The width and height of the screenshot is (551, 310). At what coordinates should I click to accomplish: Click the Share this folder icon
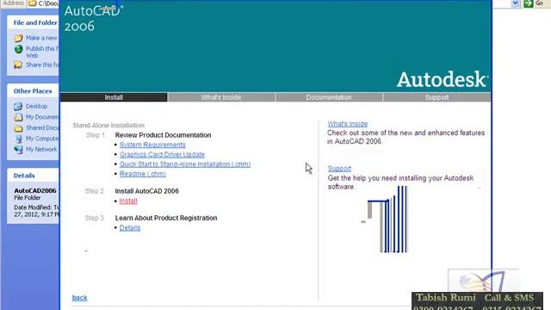[x=18, y=65]
